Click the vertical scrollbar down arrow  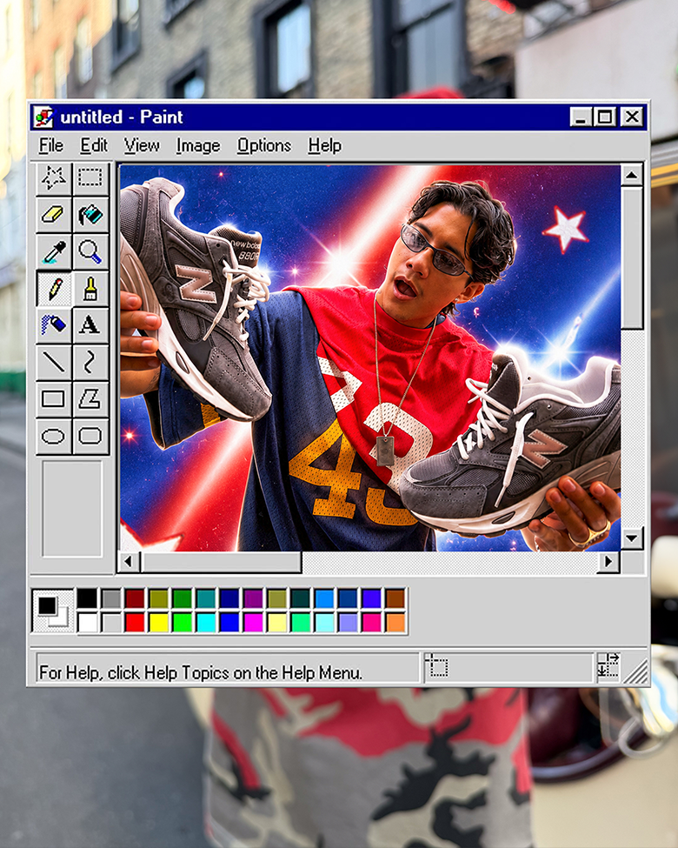click(x=632, y=538)
